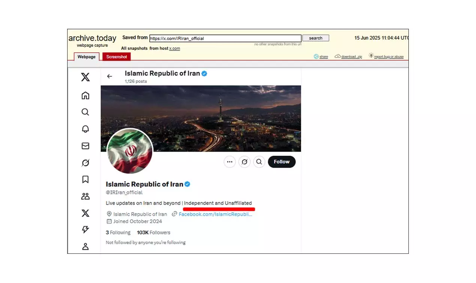
Task: Open the Explore search icon in sidebar
Action: (x=85, y=112)
